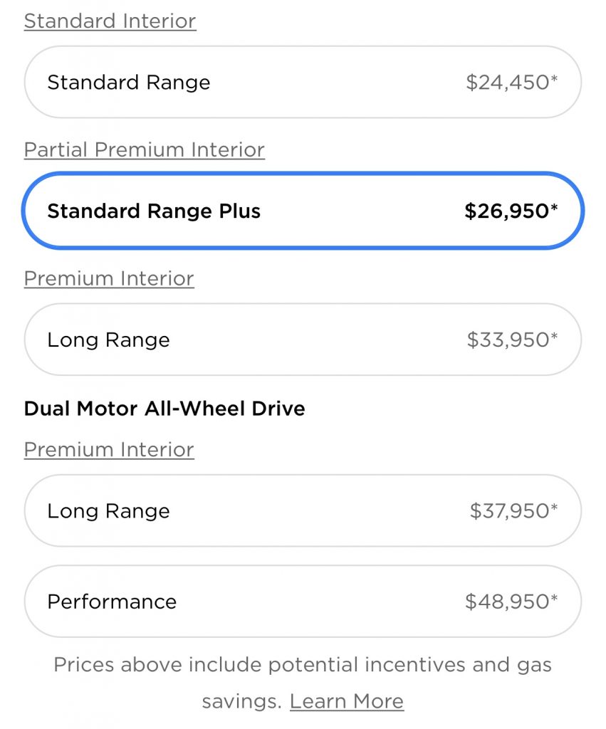Open Premium Interior link under Dual Motor heading
Image resolution: width=606 pixels, height=729 pixels.
[109, 450]
